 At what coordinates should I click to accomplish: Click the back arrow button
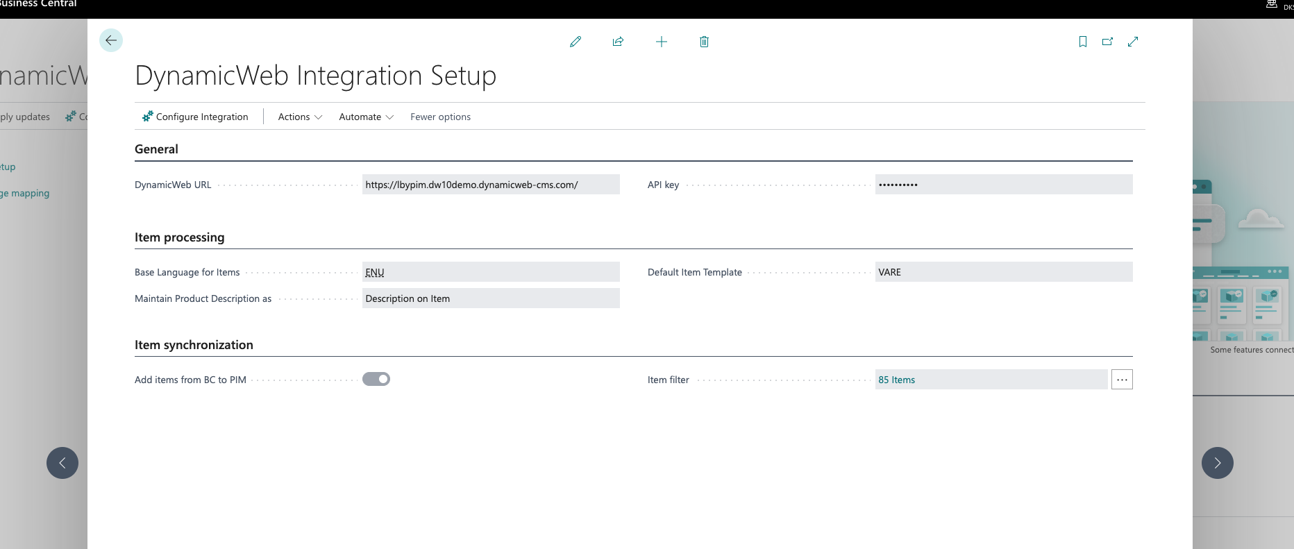point(111,40)
